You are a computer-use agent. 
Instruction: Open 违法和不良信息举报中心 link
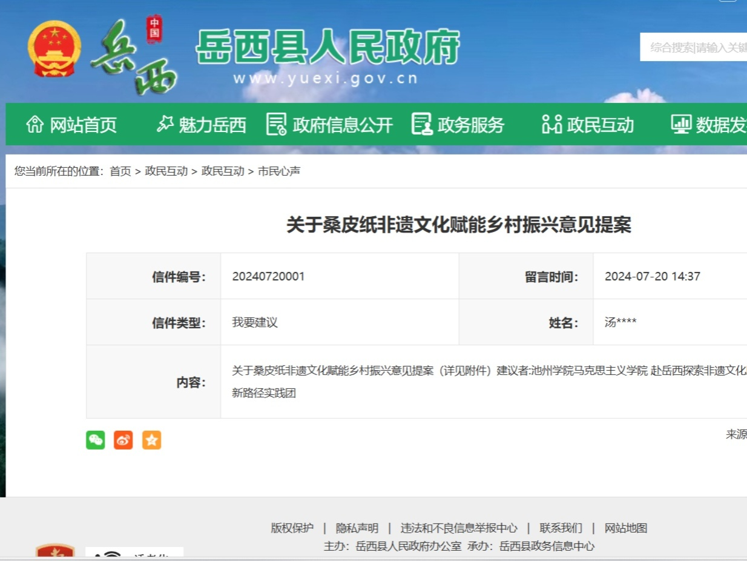pos(459,528)
